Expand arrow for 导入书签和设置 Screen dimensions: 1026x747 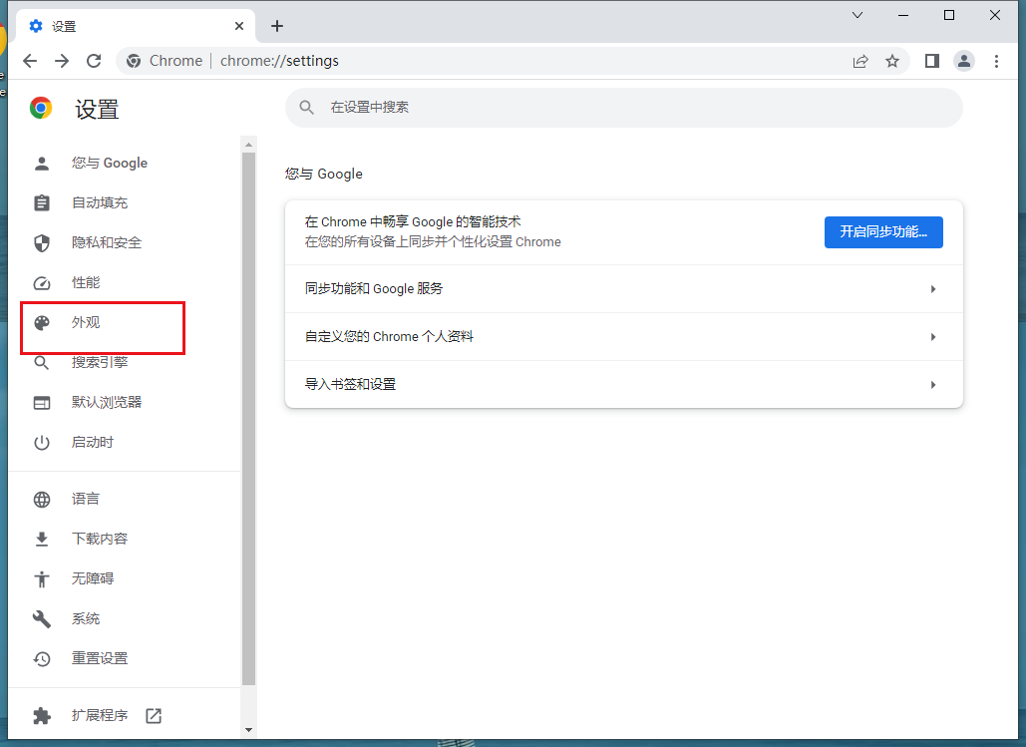(x=933, y=384)
